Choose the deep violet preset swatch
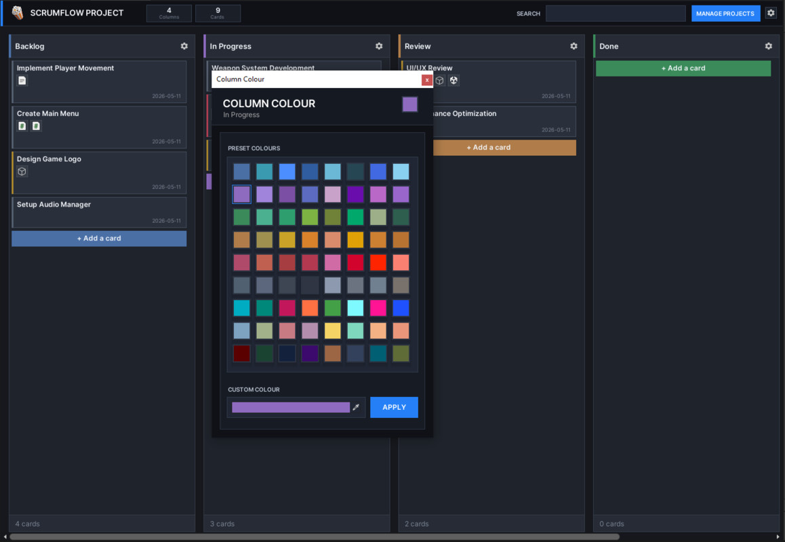This screenshot has width=785, height=542. (355, 194)
